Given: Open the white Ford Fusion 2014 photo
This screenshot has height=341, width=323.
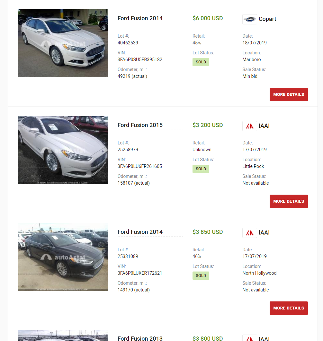Looking at the screenshot, I should (63, 43).
